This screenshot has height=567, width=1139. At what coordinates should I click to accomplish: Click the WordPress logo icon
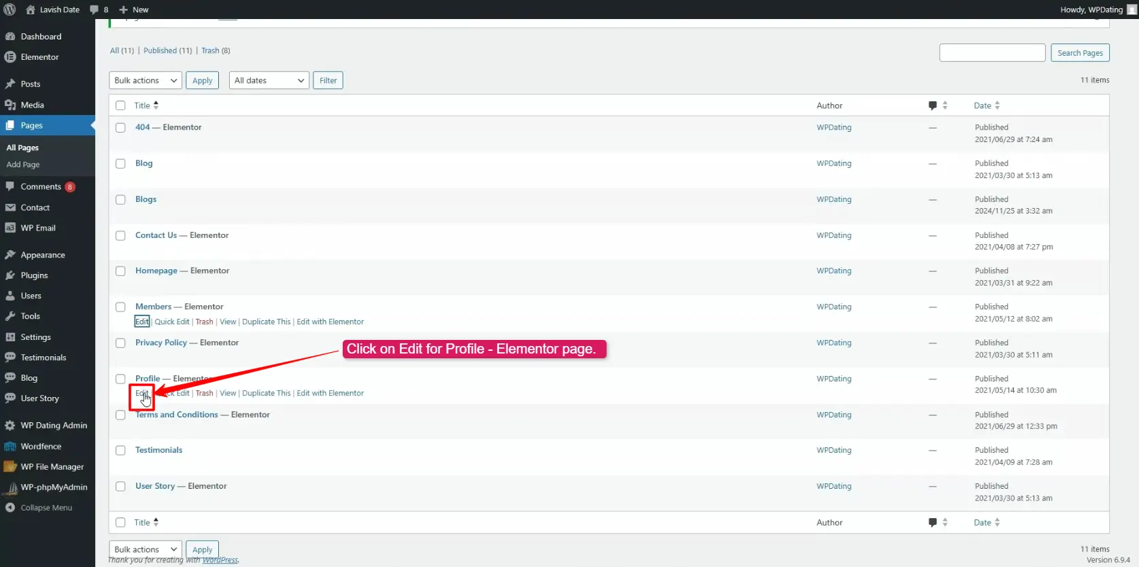click(10, 10)
